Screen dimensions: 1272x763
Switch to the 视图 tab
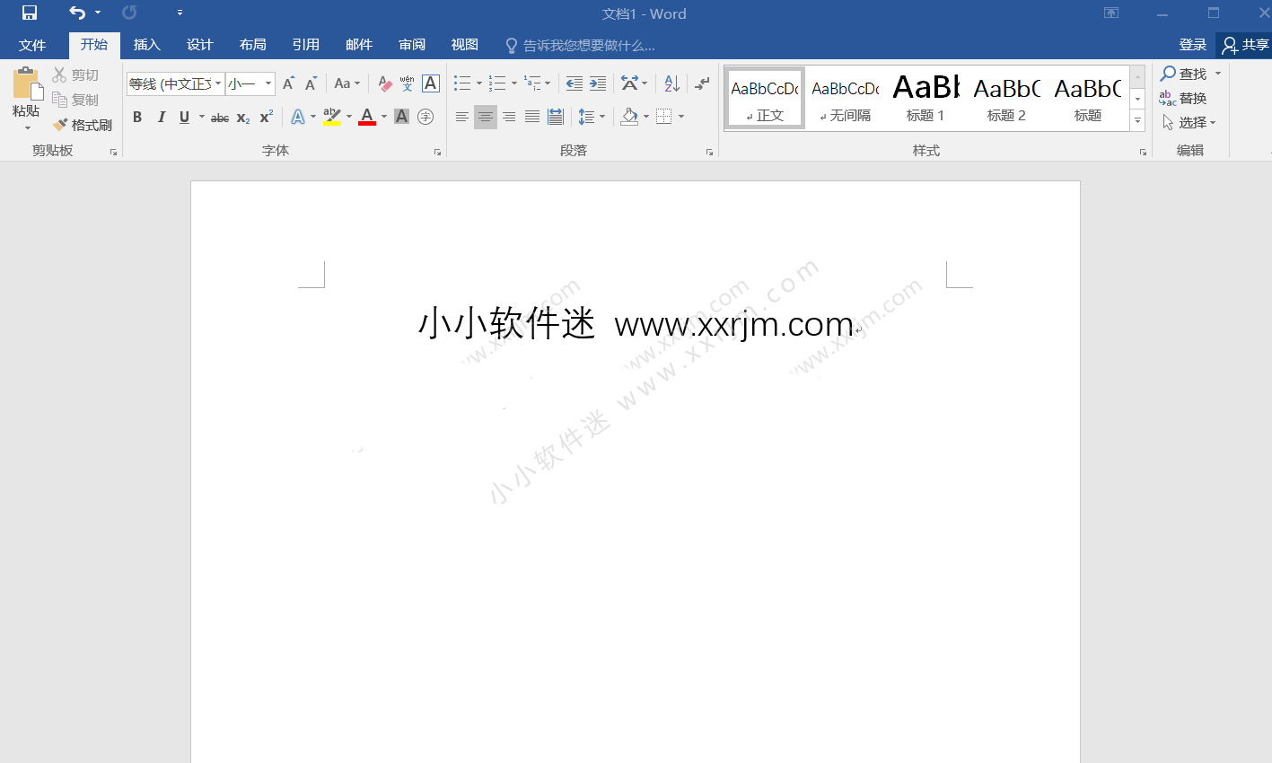(x=464, y=45)
